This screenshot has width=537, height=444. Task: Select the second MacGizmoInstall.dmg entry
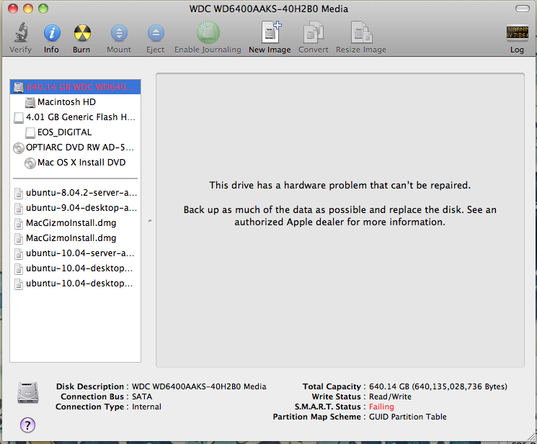pyautogui.click(x=76, y=238)
